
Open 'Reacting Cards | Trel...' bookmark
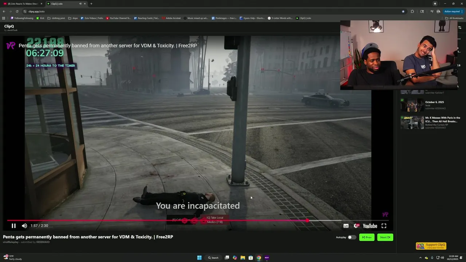tap(146, 18)
